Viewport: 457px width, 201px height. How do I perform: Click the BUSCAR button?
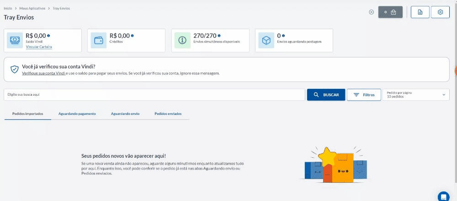[x=326, y=95]
